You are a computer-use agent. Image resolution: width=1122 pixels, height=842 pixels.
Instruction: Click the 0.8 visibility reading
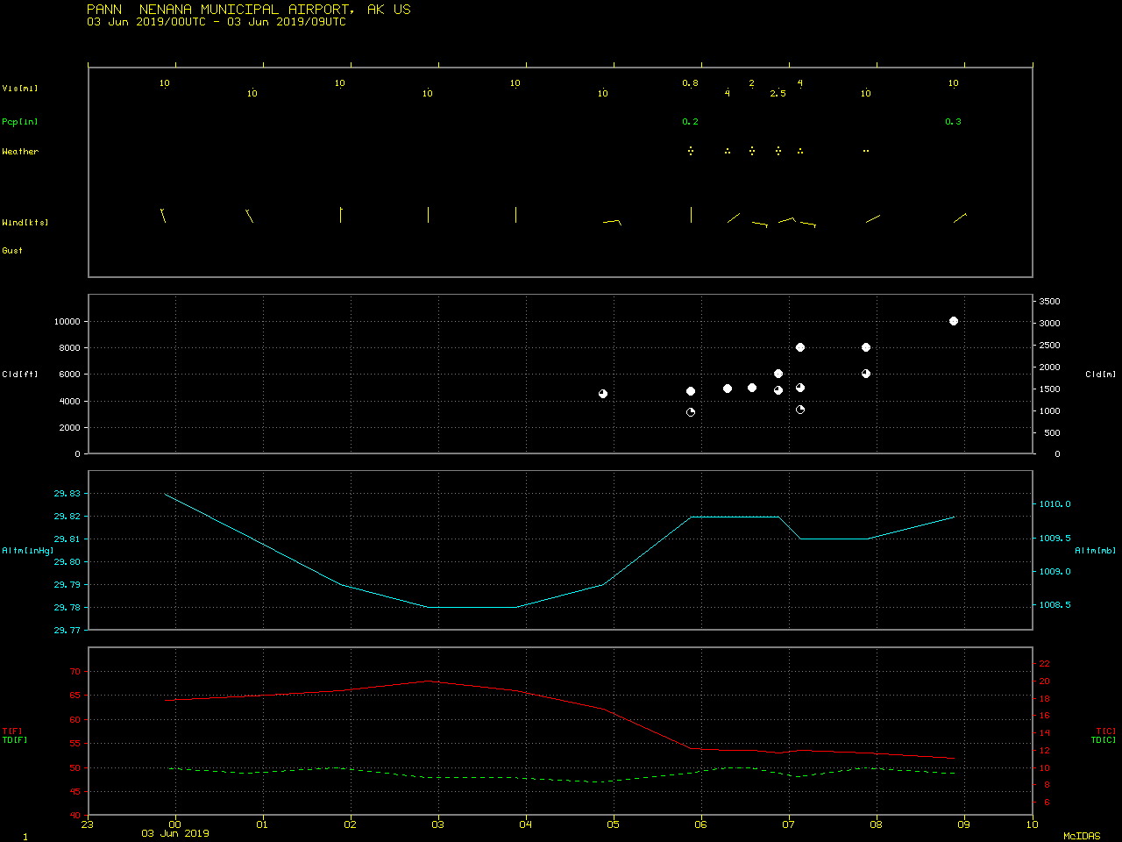[691, 83]
